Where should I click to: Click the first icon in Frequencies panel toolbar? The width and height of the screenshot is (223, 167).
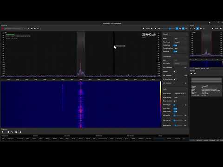pos(3,132)
